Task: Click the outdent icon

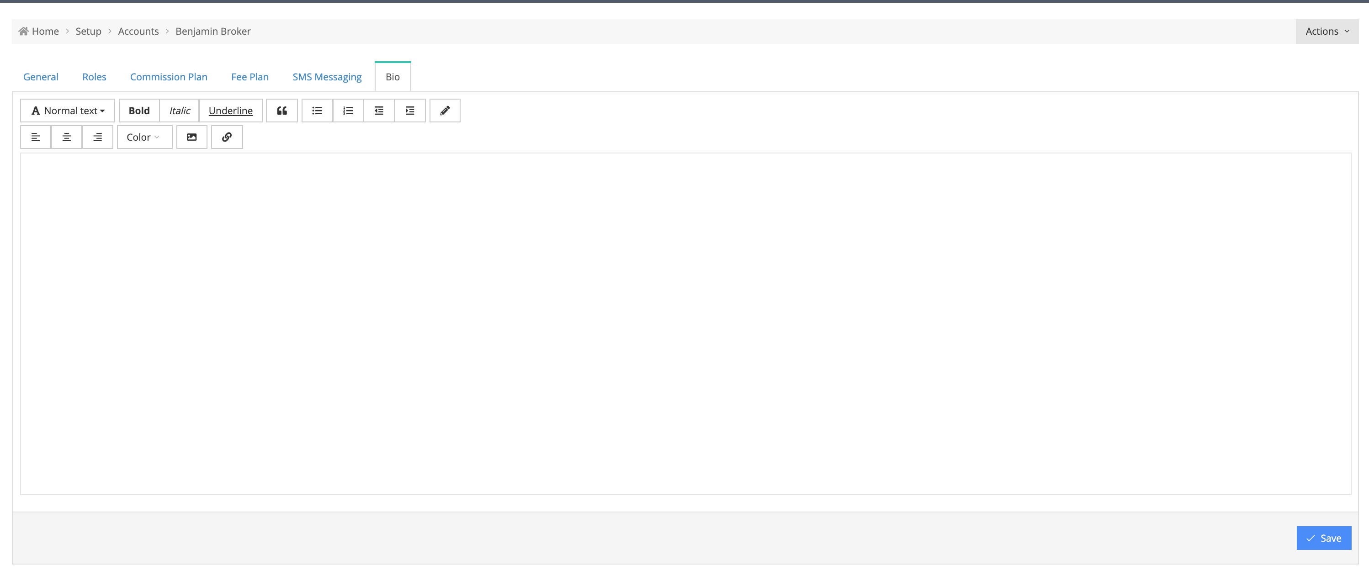Action: [x=378, y=111]
